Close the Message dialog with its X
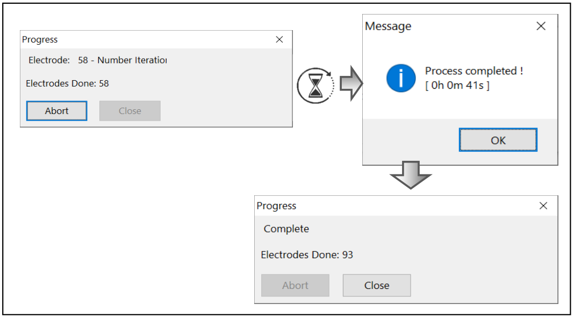Image resolution: width=574 pixels, height=318 pixels. pyautogui.click(x=541, y=26)
